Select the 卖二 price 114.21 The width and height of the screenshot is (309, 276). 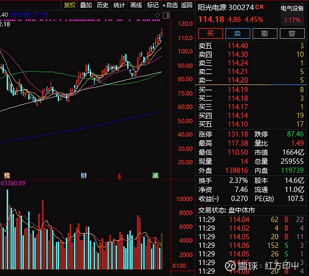(238, 71)
